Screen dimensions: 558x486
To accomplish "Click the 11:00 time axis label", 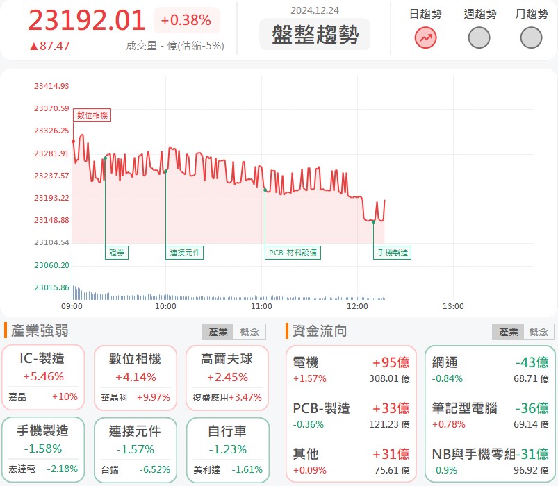I will click(261, 306).
